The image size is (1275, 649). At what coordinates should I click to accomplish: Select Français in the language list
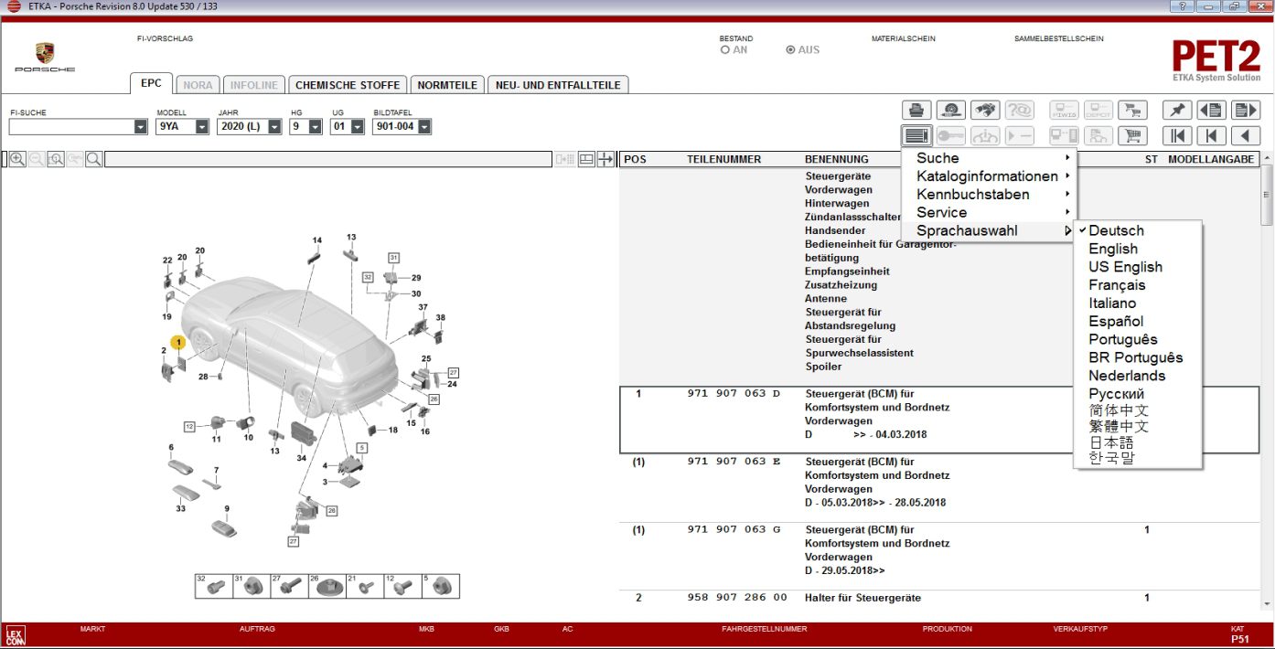coord(1117,285)
